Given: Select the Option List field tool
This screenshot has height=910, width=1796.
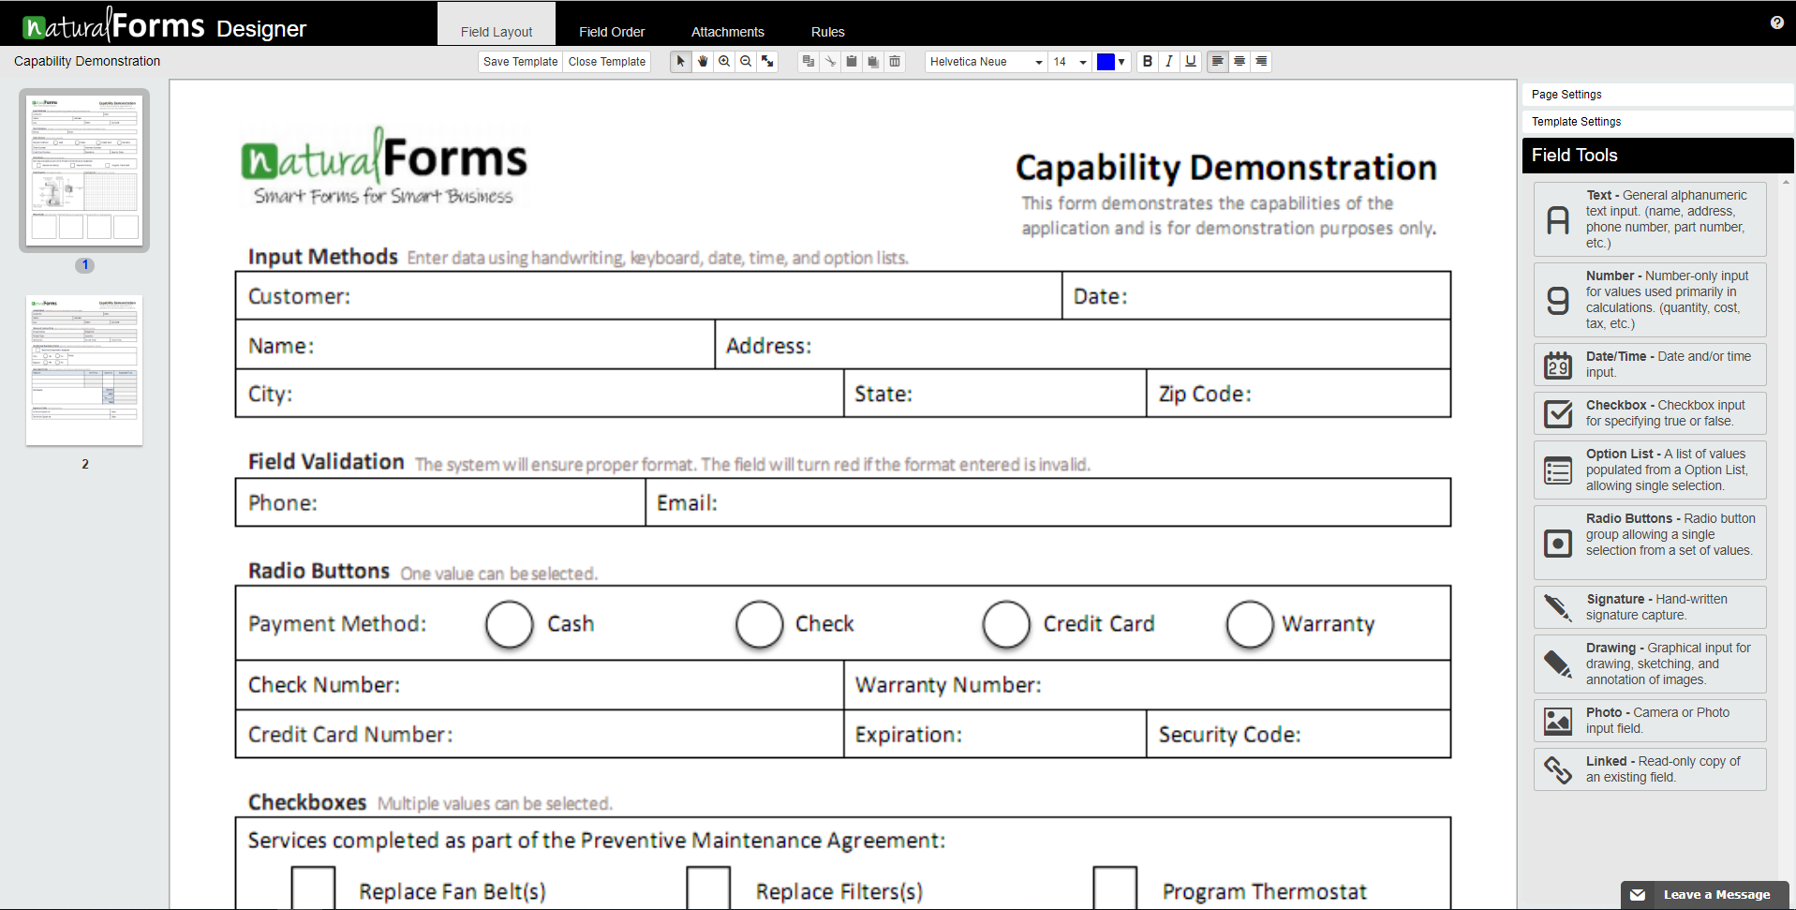Looking at the screenshot, I should [1650, 470].
